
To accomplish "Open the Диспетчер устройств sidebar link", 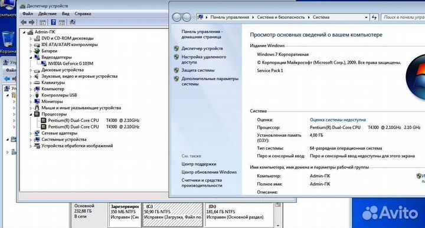I will 202,48.
